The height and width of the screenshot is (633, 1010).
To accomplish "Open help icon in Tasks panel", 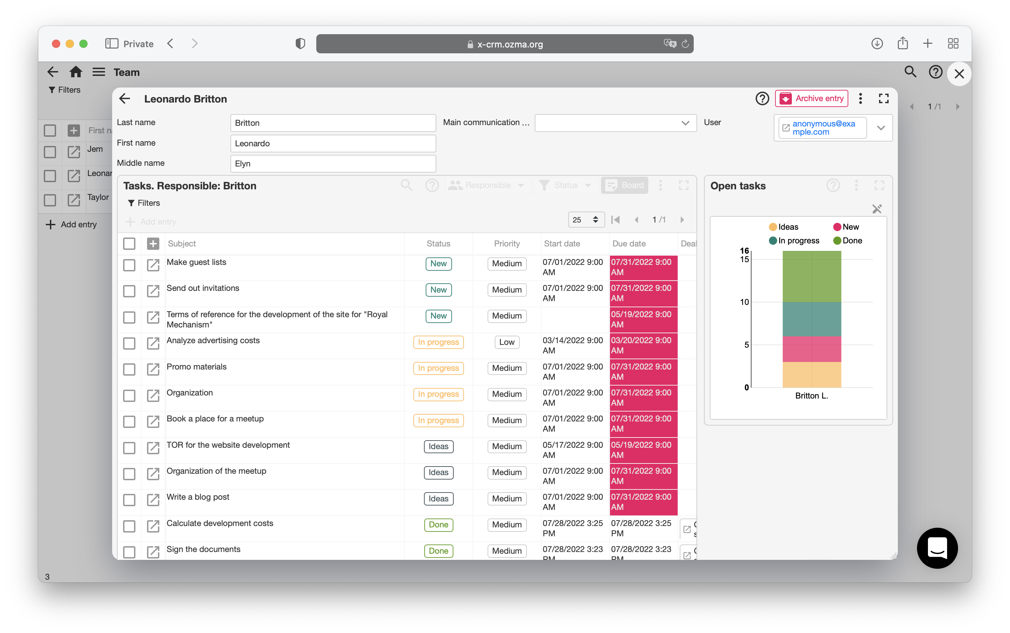I will (x=432, y=185).
